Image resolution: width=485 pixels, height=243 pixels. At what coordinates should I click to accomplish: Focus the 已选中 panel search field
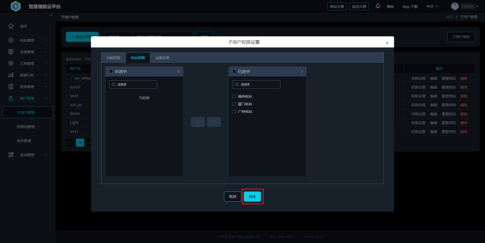pos(256,85)
